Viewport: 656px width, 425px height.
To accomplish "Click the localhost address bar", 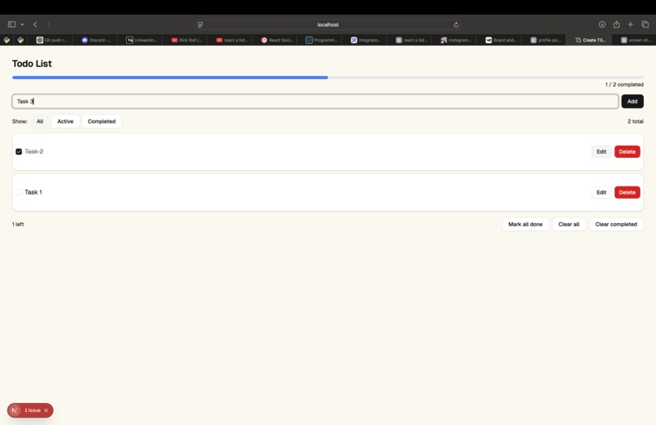I will [328, 24].
